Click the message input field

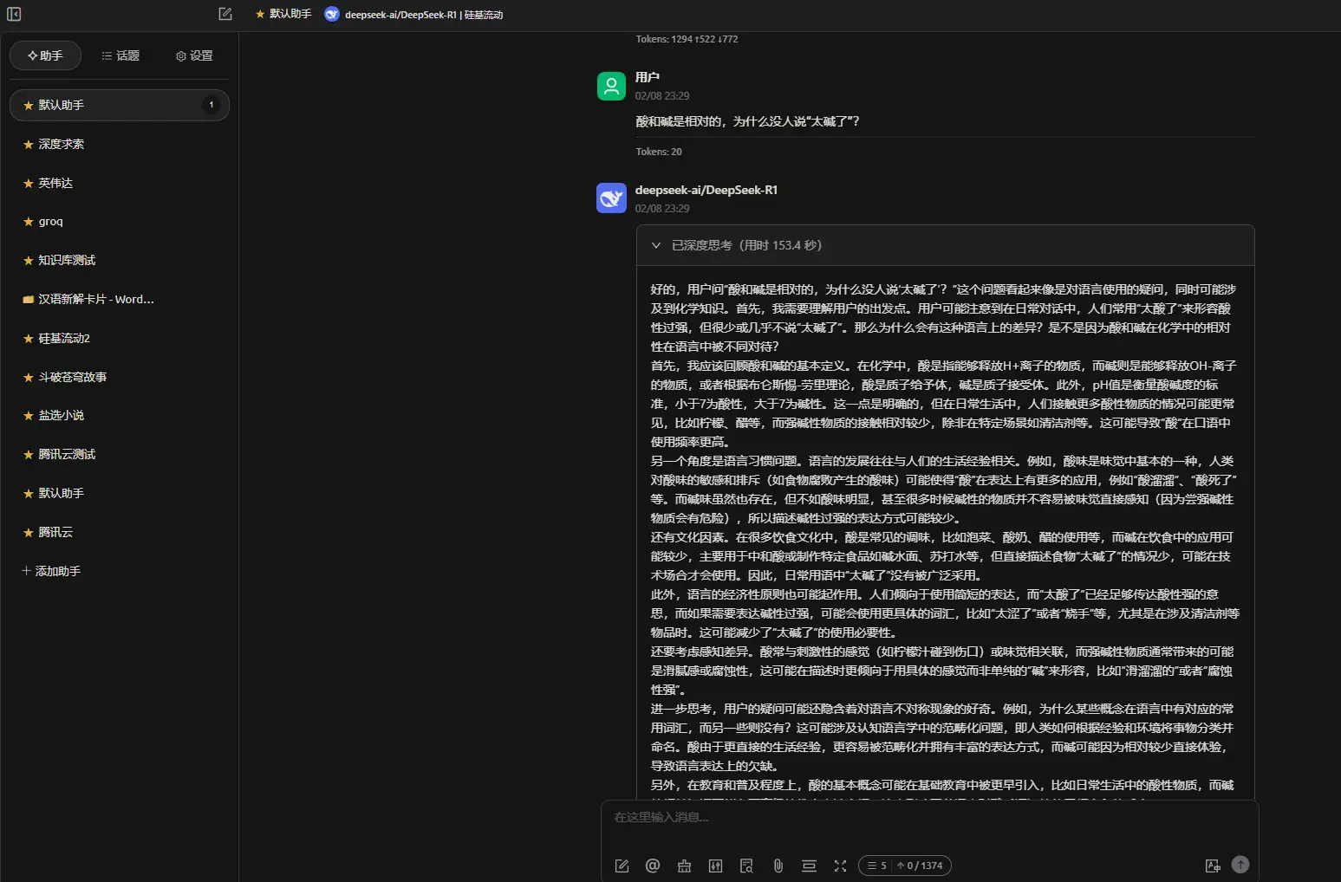click(867, 818)
